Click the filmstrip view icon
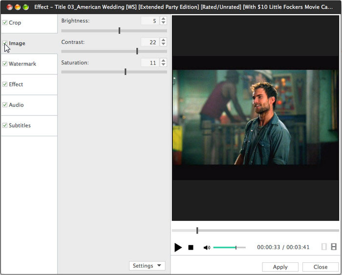 click(334, 247)
